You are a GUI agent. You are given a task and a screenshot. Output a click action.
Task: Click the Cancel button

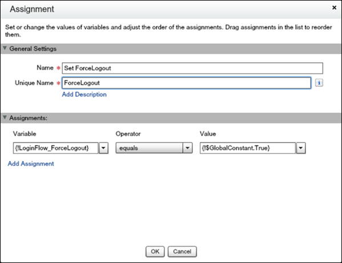coord(182,252)
